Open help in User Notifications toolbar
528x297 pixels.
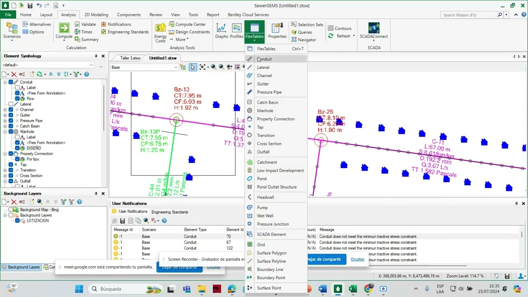[x=164, y=221]
